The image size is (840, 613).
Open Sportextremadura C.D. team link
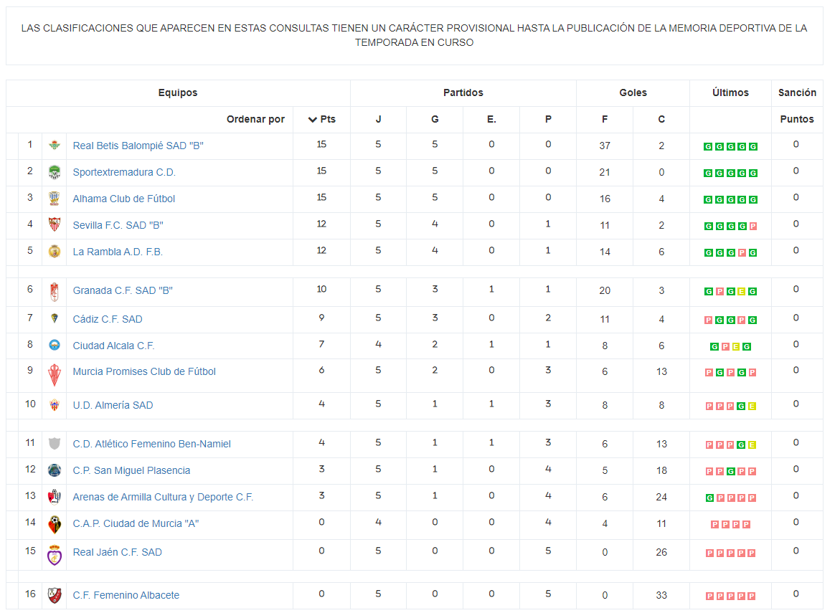pyautogui.click(x=124, y=172)
